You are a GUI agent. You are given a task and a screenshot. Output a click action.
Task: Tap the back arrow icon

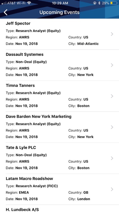[6, 12]
